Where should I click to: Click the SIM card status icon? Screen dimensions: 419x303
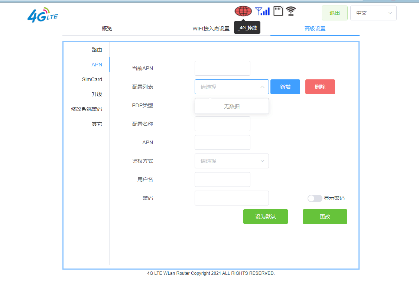tap(278, 11)
